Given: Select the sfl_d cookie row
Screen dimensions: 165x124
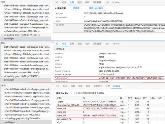Looking at the screenshot, I should coord(110,122).
